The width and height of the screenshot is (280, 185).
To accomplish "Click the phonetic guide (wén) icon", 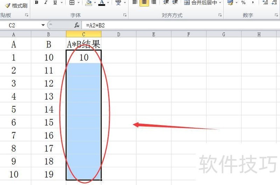I will [x=118, y=2].
